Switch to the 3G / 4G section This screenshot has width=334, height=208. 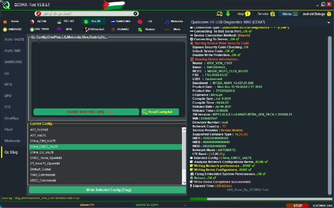pos(66,21)
